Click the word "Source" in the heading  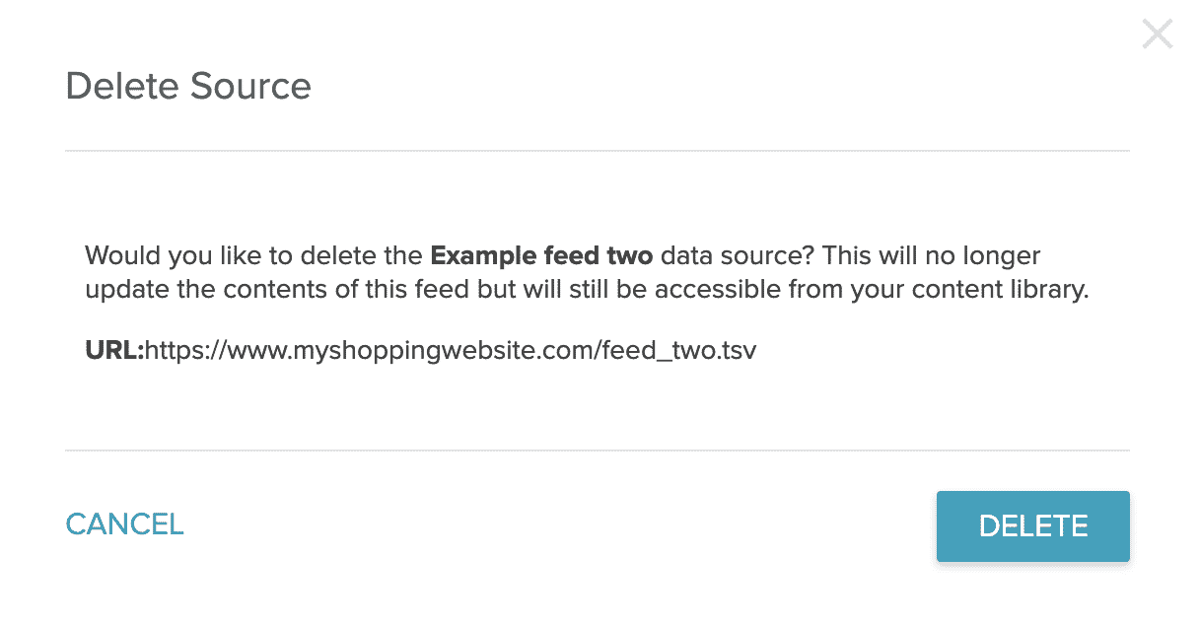250,87
